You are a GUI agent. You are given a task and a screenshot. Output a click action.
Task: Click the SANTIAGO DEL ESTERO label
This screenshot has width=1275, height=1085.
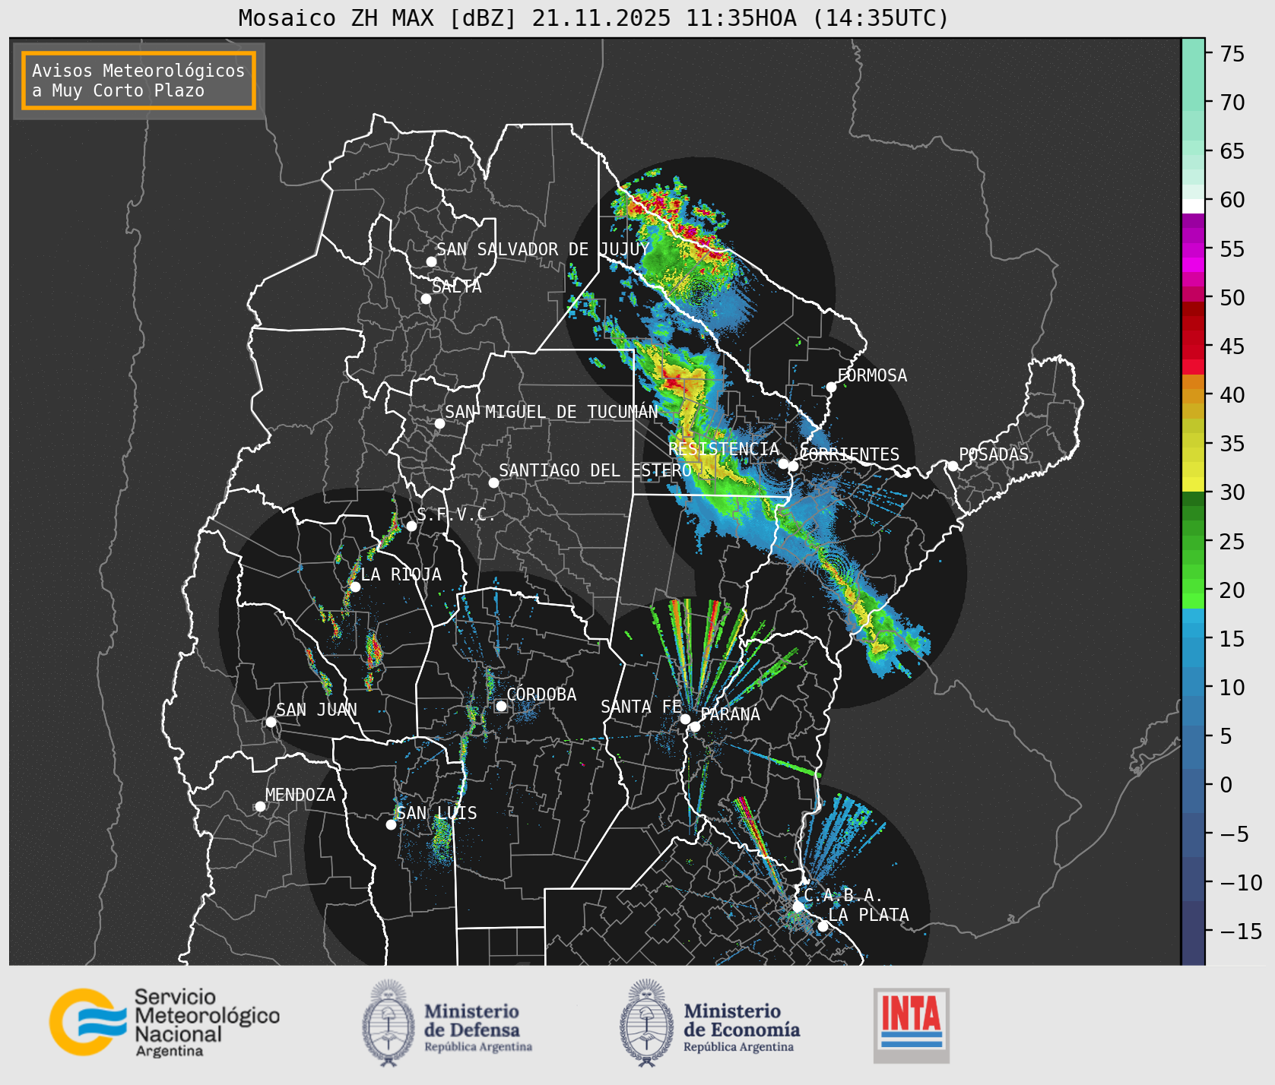595,470
